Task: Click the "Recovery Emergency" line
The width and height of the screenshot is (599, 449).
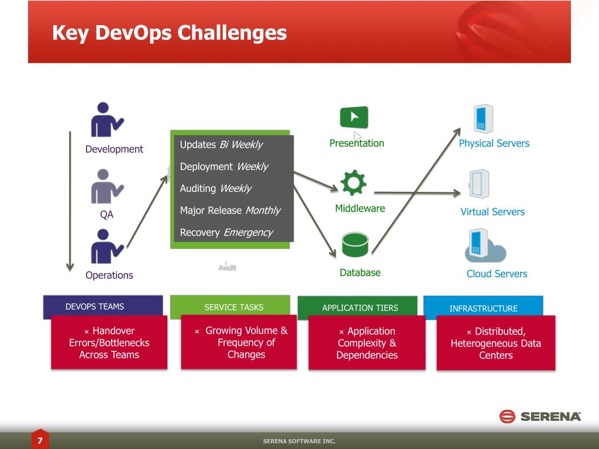Action: (226, 233)
